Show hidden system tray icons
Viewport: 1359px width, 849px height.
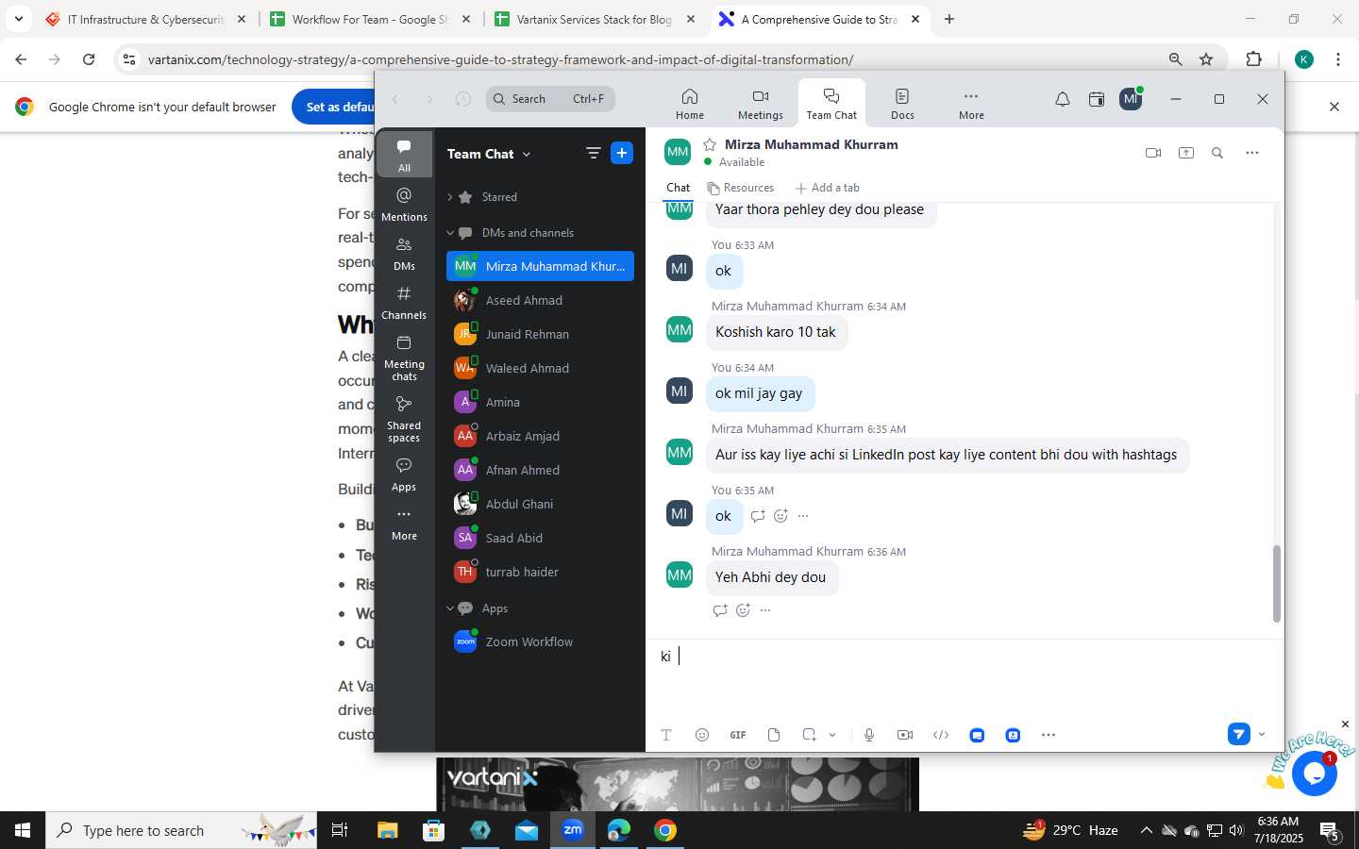coord(1146,830)
